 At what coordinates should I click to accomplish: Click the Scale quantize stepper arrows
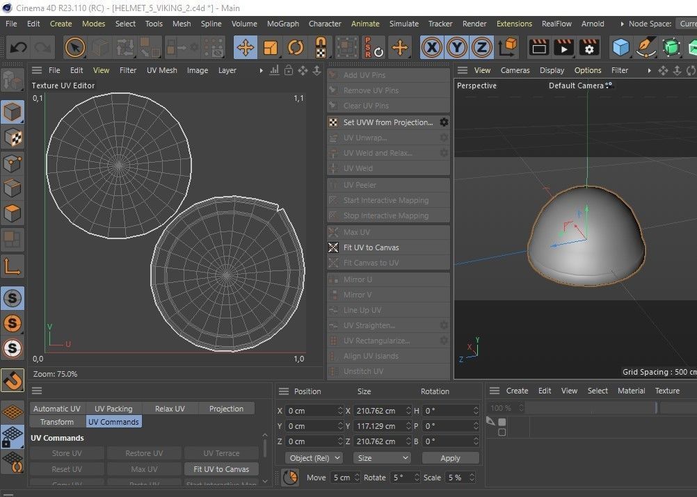coord(472,478)
